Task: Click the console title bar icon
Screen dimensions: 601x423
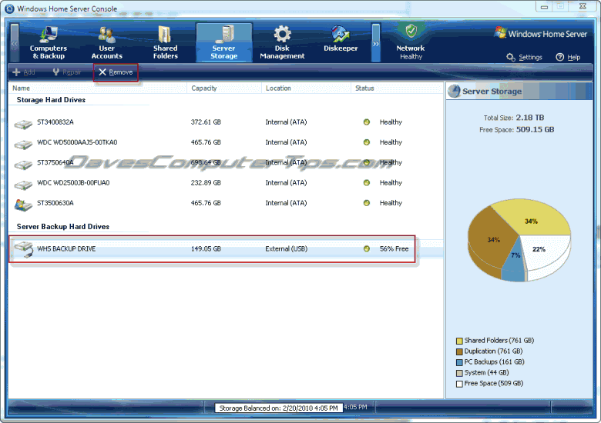Action: click(x=9, y=8)
